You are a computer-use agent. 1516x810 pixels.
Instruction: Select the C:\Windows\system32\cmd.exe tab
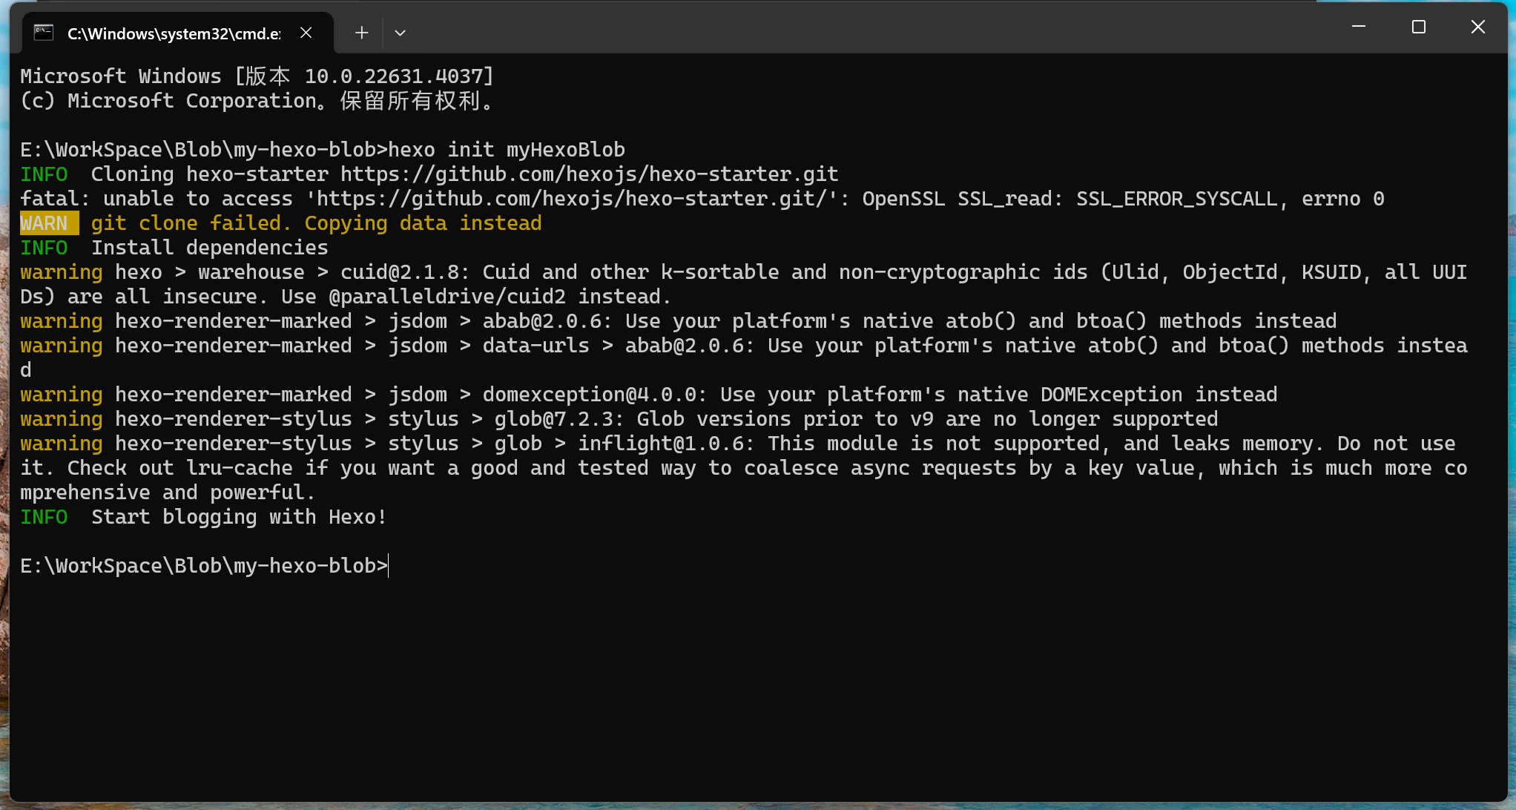178,33
